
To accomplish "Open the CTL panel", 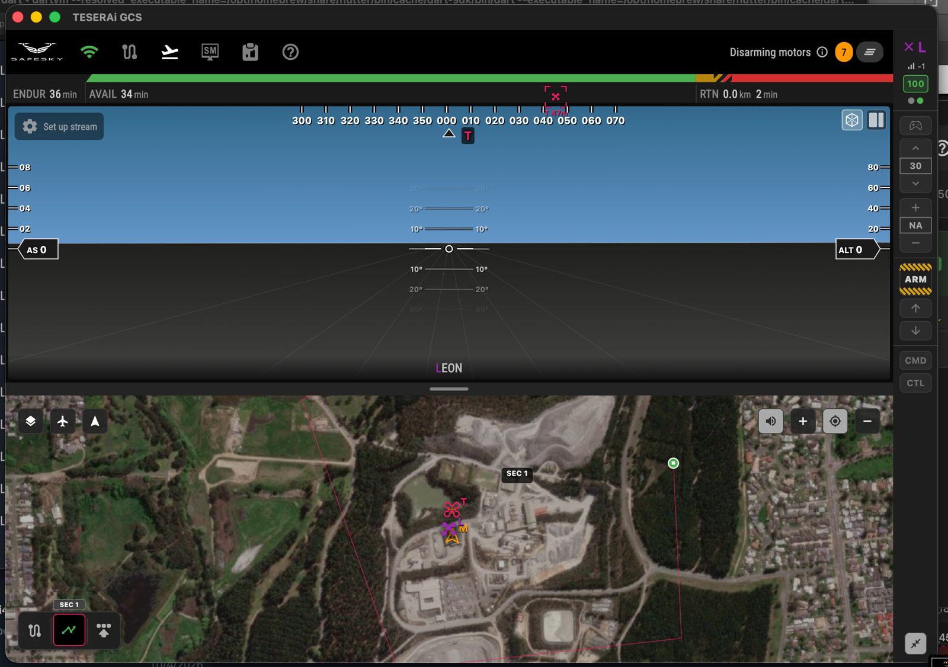I will pos(915,383).
